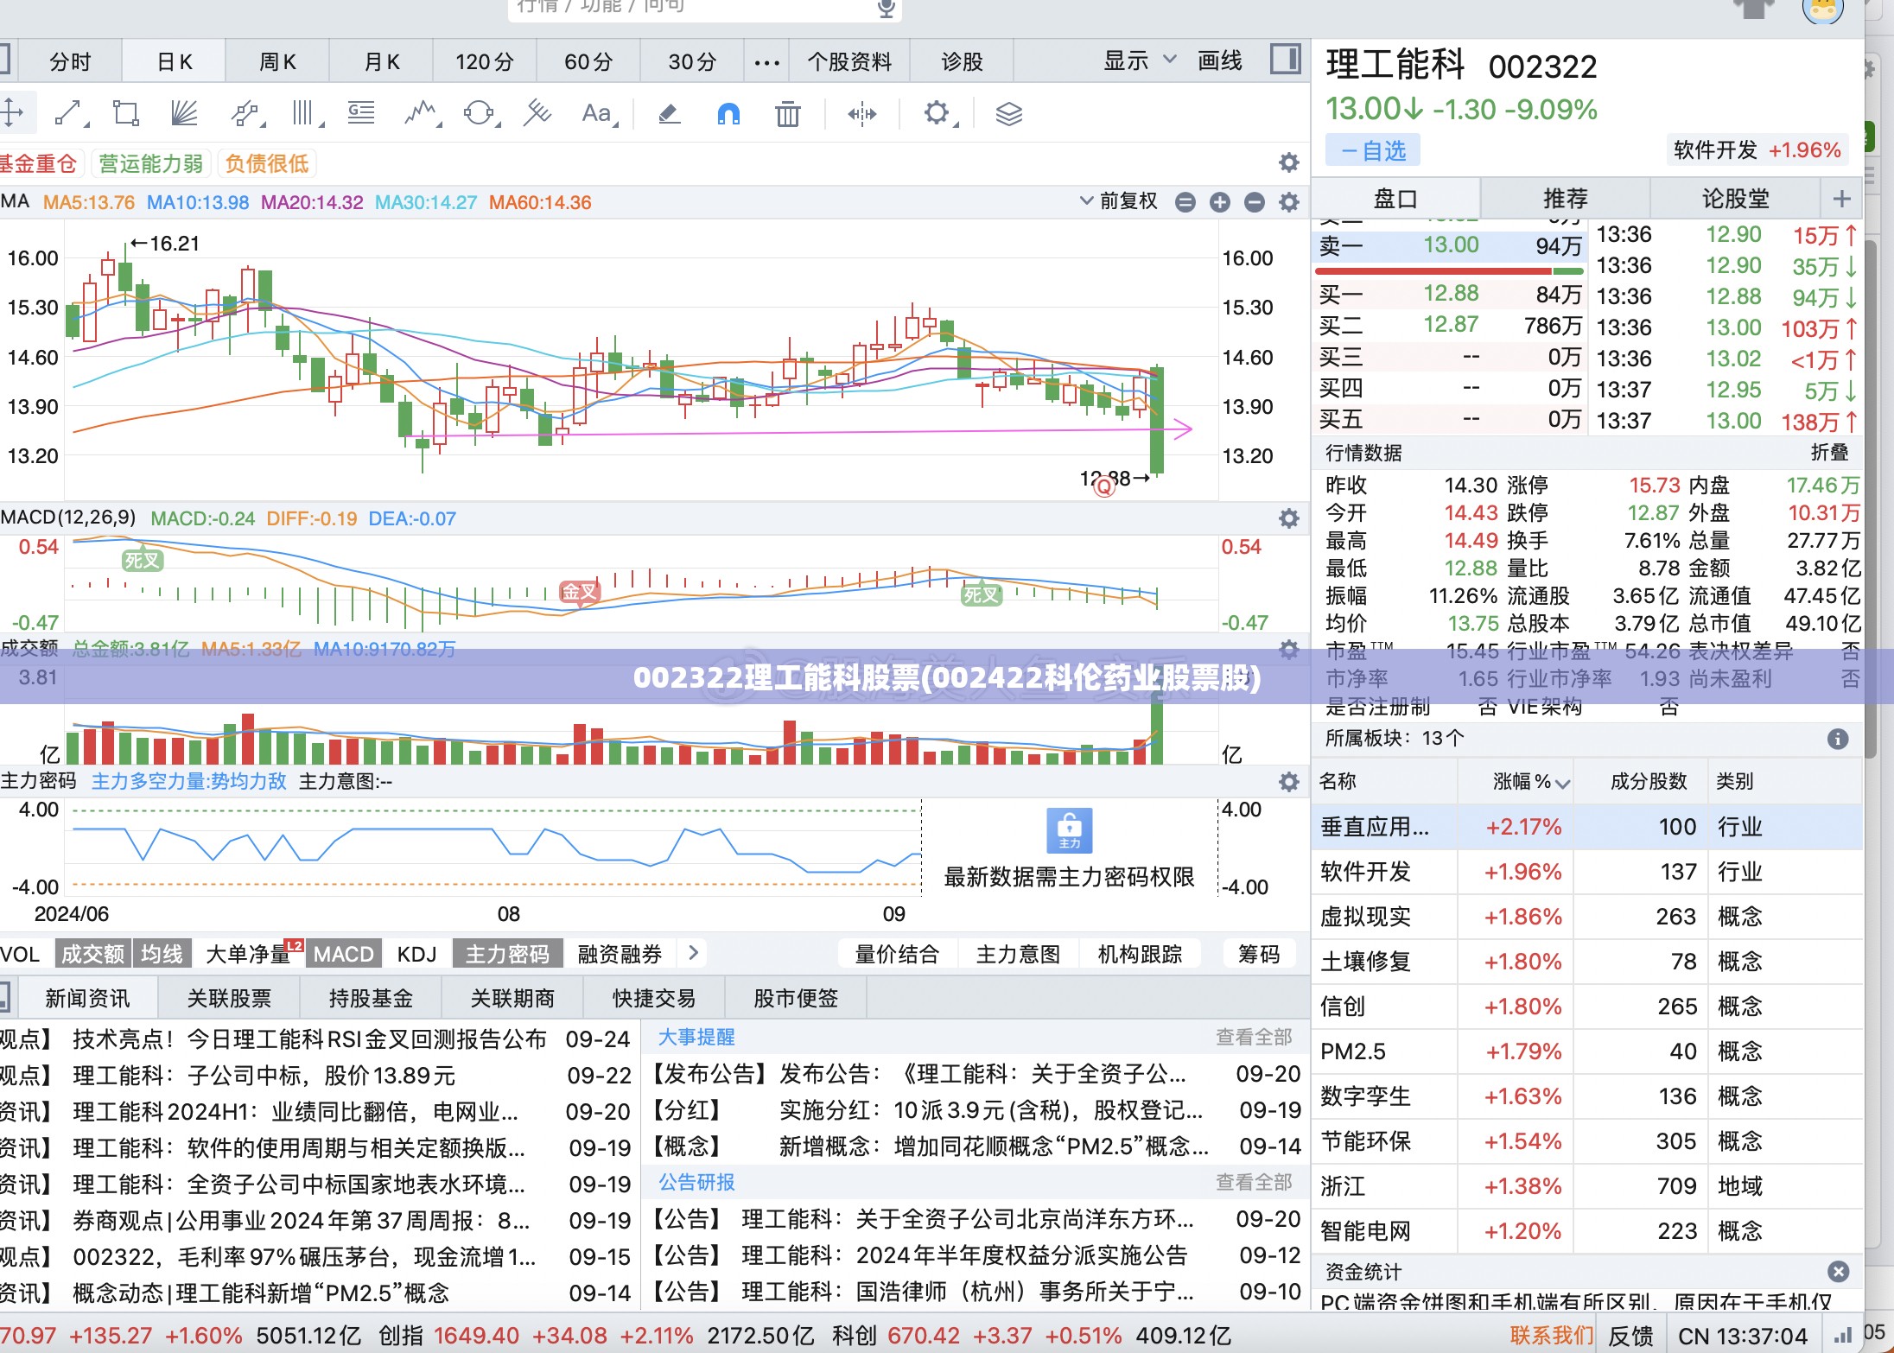
Task: Click the right panel vertical scrollbar
Action: point(1871,501)
